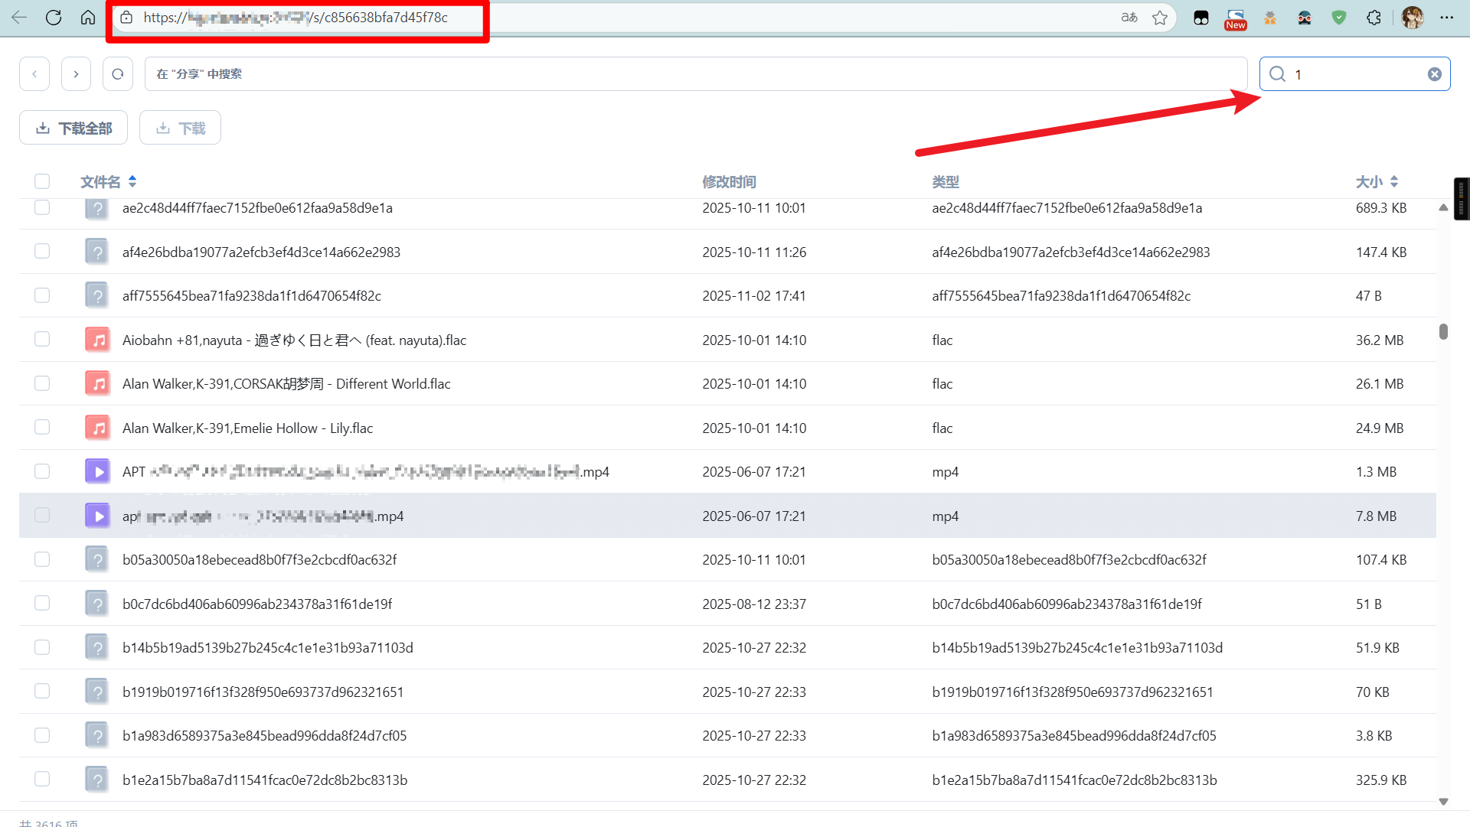The width and height of the screenshot is (1470, 827).
Task: Toggle the select-all checkbox in header
Action: (x=42, y=181)
